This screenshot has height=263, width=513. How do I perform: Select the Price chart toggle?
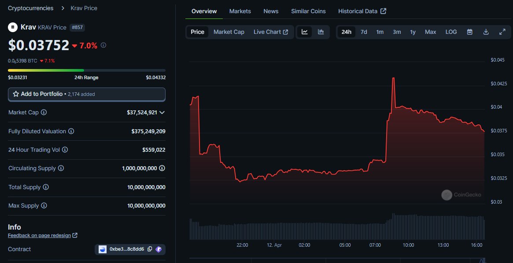[198, 32]
